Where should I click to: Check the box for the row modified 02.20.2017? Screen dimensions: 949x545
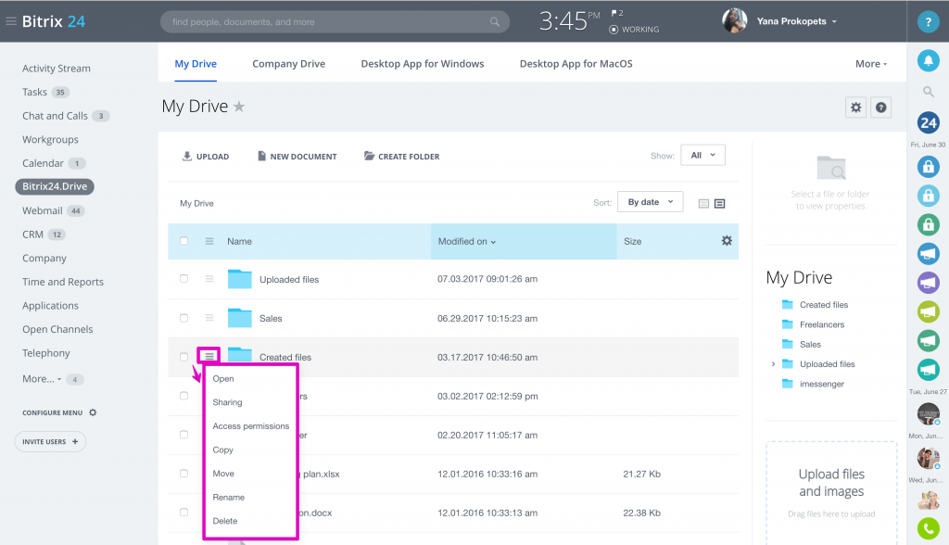[x=184, y=434]
